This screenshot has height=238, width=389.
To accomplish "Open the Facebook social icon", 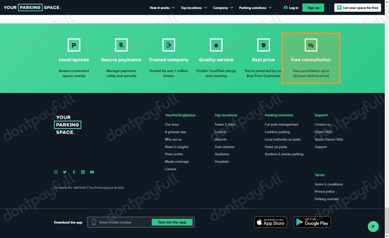I will (x=74, y=172).
